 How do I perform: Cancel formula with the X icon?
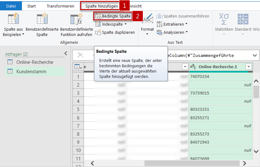(x=81, y=55)
